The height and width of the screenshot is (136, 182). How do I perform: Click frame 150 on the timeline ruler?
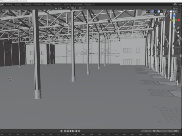point(91,134)
